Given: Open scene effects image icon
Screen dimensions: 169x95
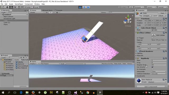Looking at the screenshot, I should 57,12.
